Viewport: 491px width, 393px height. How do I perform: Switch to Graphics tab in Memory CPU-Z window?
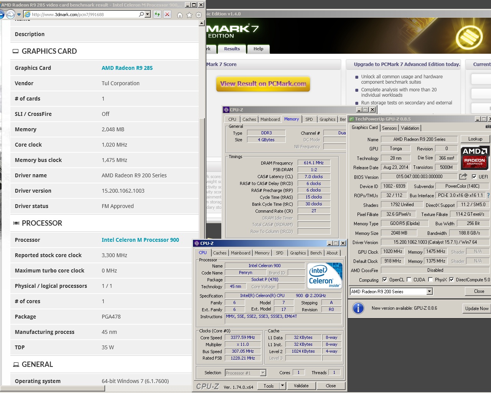coord(328,119)
